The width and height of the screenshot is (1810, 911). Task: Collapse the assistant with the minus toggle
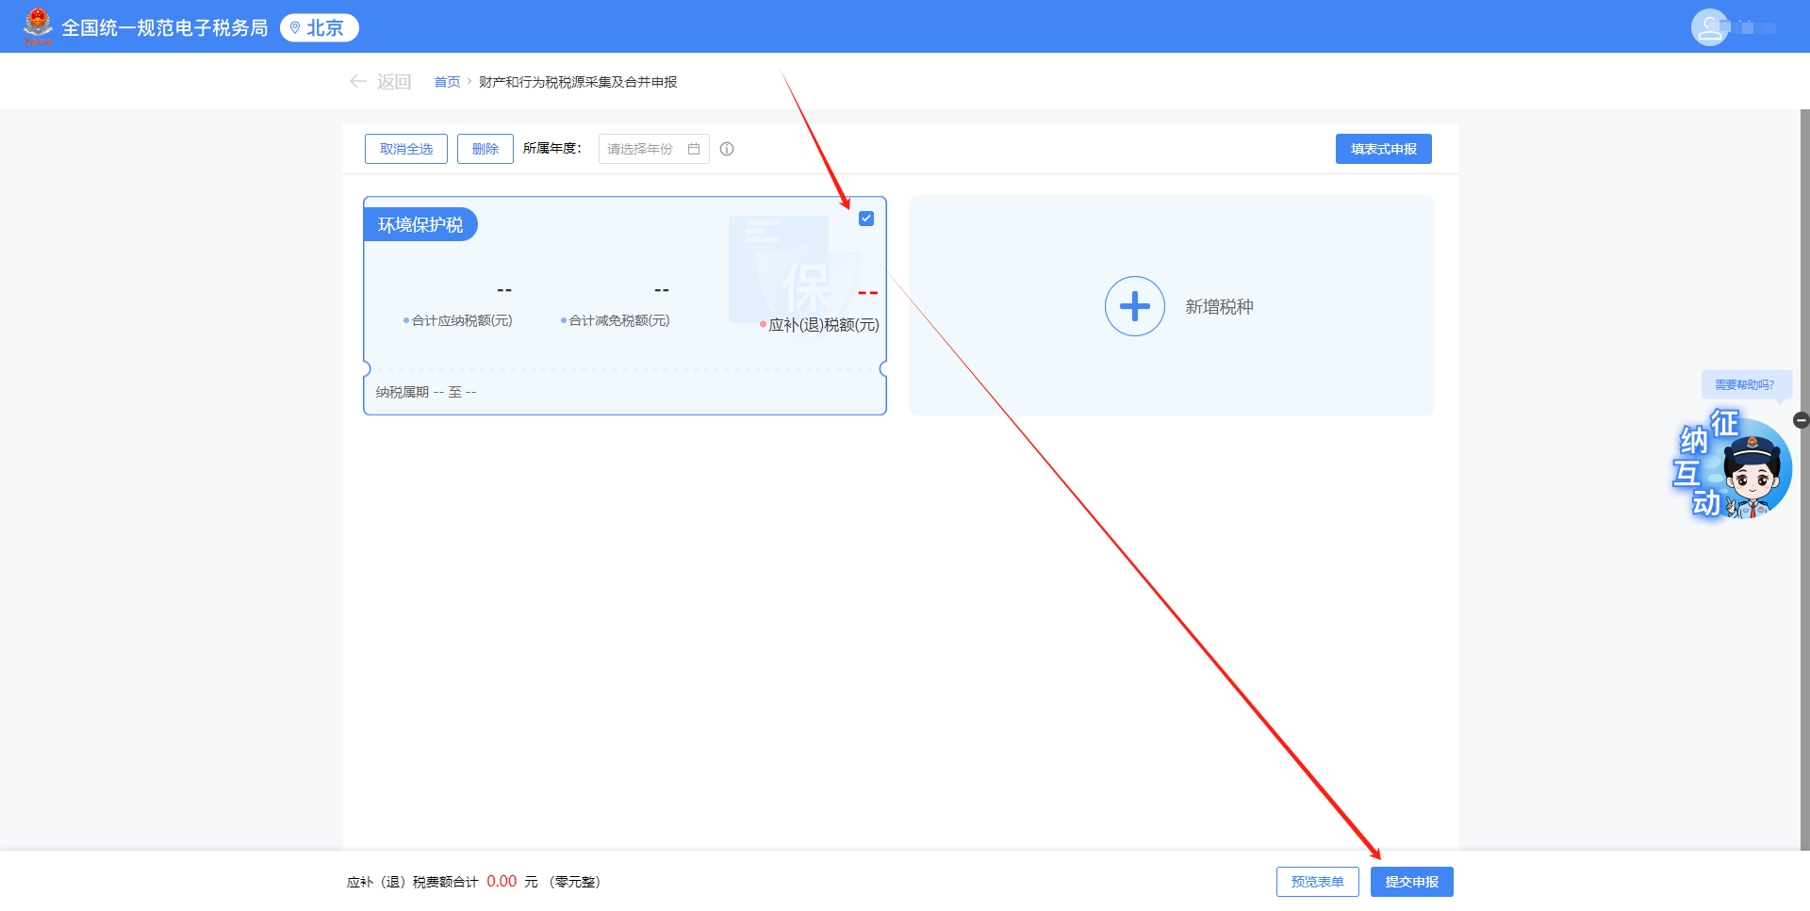pyautogui.click(x=1802, y=421)
